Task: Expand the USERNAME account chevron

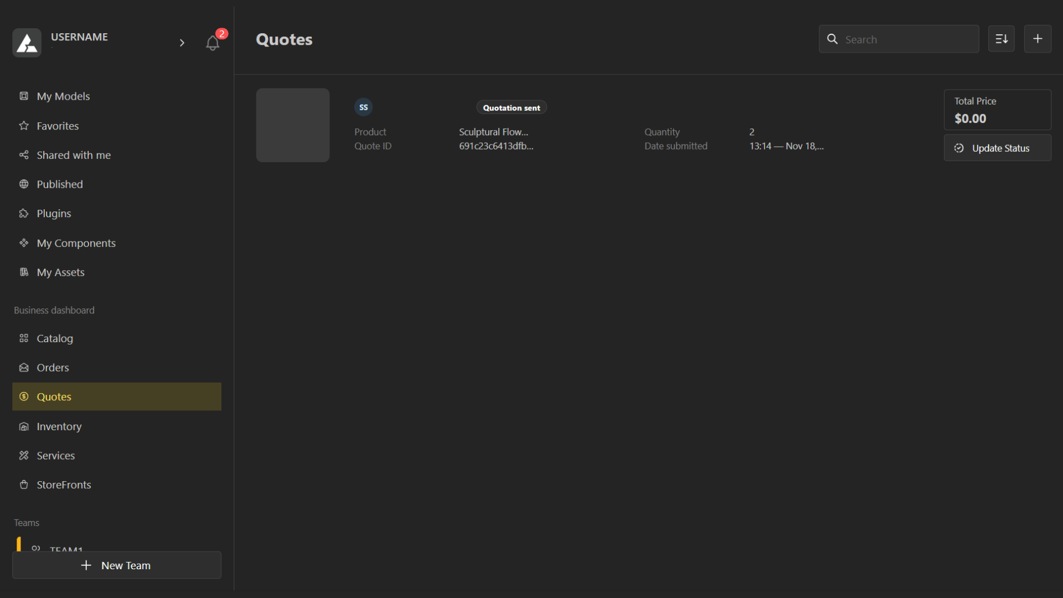Action: (x=182, y=43)
